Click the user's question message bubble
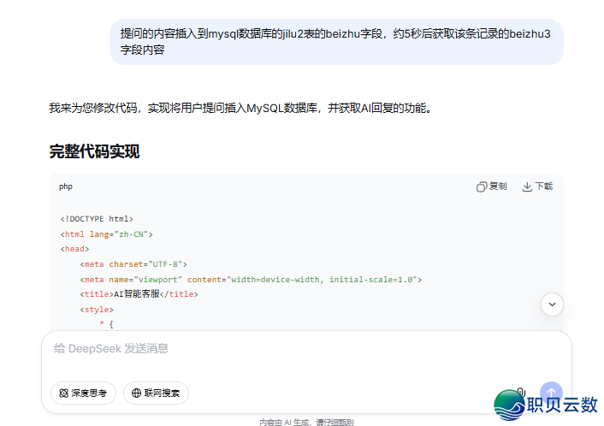Viewport: 604px width, 426px height. (x=336, y=42)
